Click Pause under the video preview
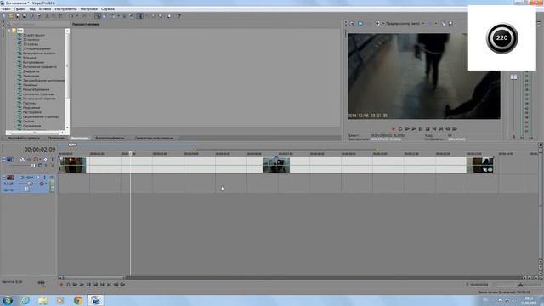 [x=421, y=129]
